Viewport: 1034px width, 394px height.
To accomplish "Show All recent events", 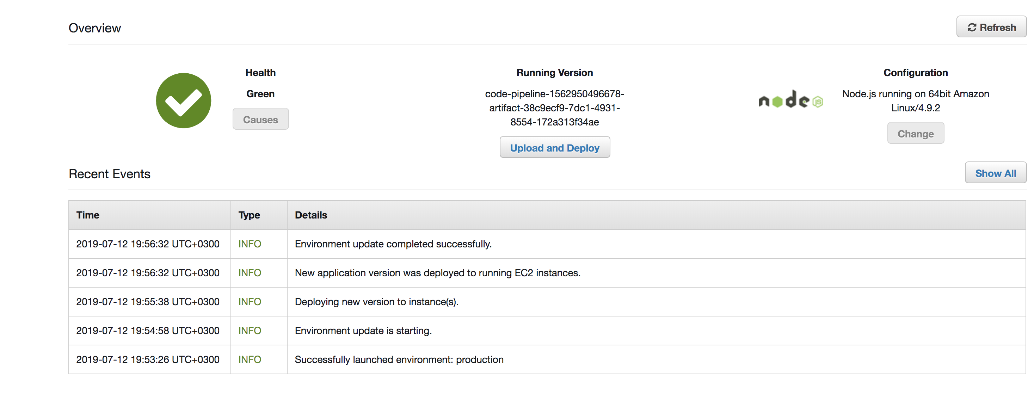I will pyautogui.click(x=996, y=173).
